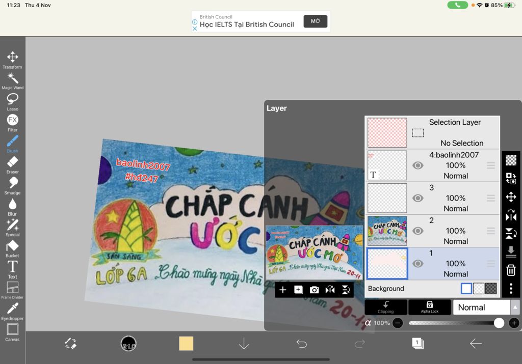
Task: Tap the Wi-Fi icon in status bar
Action: pos(479,5)
